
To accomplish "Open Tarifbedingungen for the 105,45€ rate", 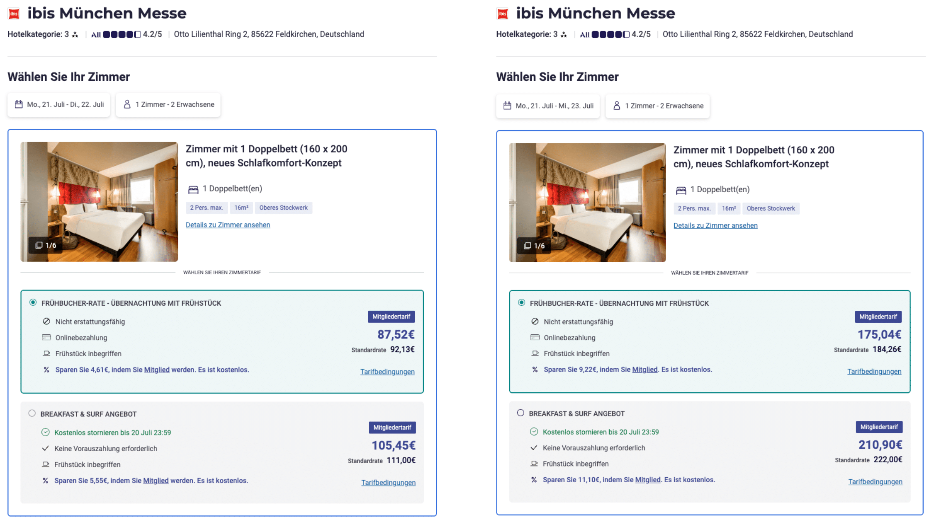I will pos(388,483).
